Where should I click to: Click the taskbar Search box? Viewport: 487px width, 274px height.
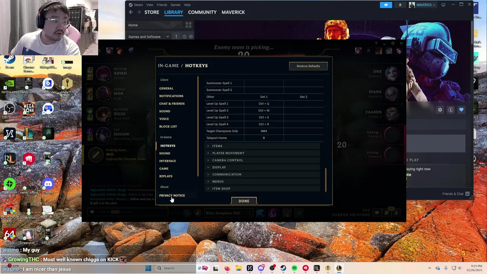coord(175,268)
